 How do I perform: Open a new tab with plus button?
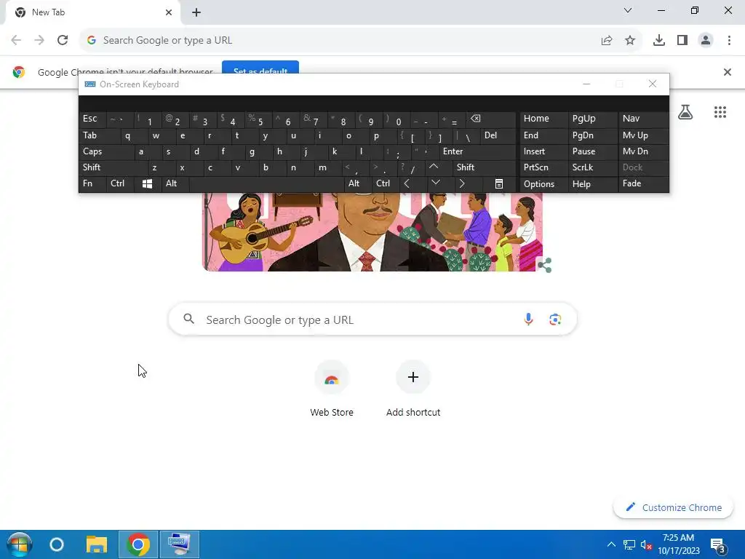196,12
